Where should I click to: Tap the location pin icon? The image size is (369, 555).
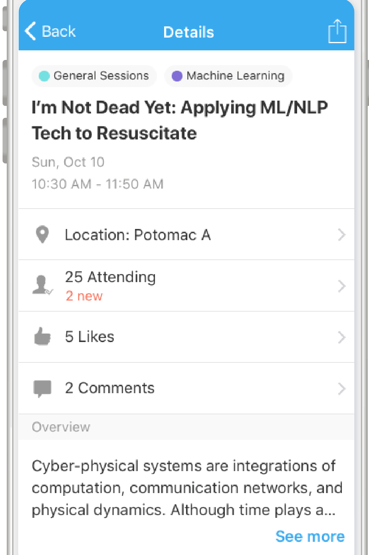(42, 235)
